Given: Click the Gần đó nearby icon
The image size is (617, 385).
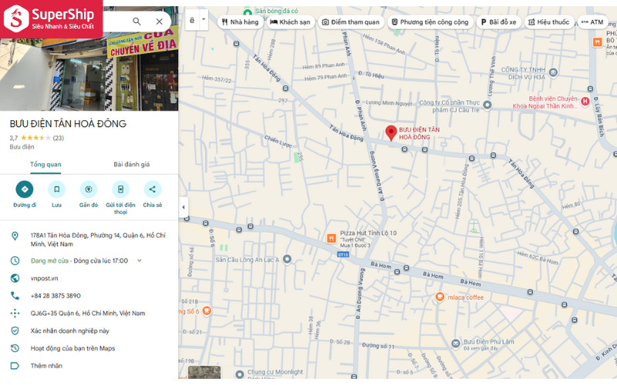Looking at the screenshot, I should pyautogui.click(x=89, y=189).
